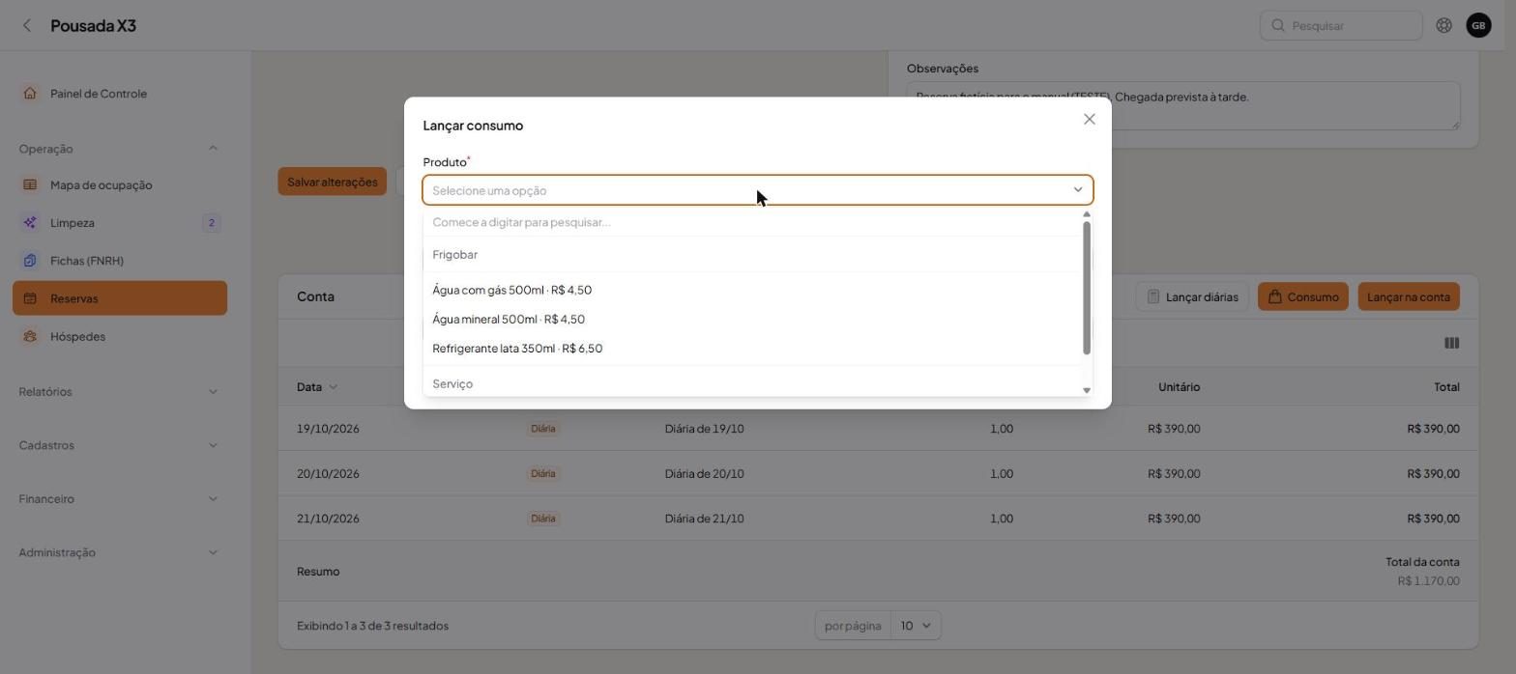The height and width of the screenshot is (674, 1516).
Task: Select Refrigerante lata 350ml option
Action: 752,349
